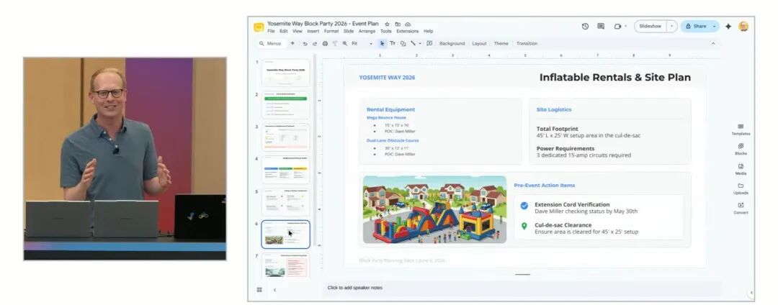
Task: Hide the menus with the toolbar chevron
Action: [713, 44]
